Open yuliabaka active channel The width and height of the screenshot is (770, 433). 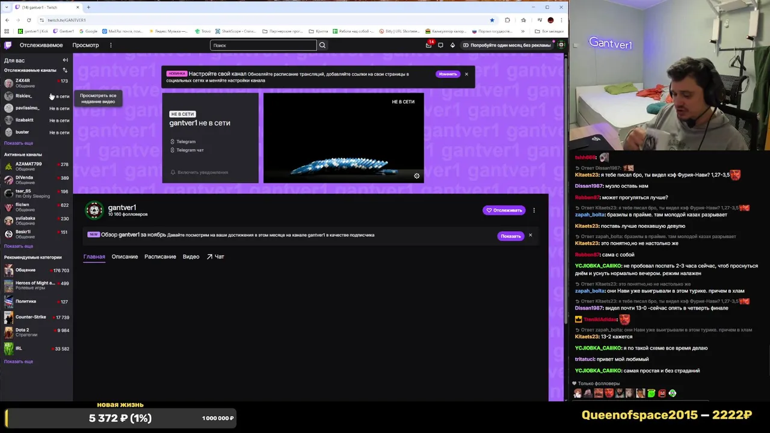36,220
